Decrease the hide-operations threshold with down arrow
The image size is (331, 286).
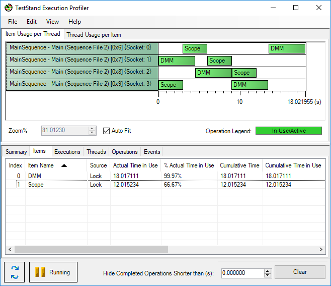[268, 275]
